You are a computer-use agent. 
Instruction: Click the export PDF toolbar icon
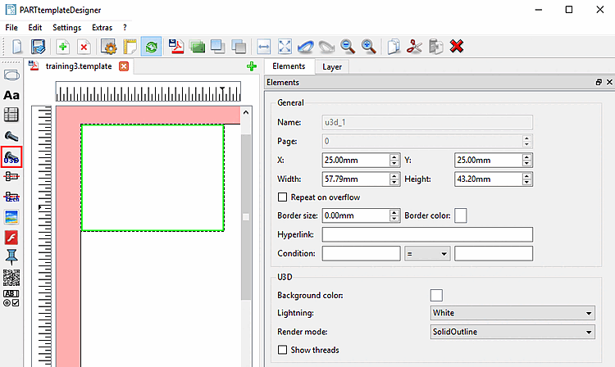(x=176, y=47)
